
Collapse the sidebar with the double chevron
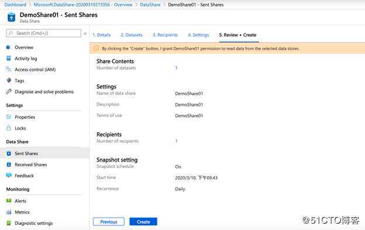click(x=85, y=33)
